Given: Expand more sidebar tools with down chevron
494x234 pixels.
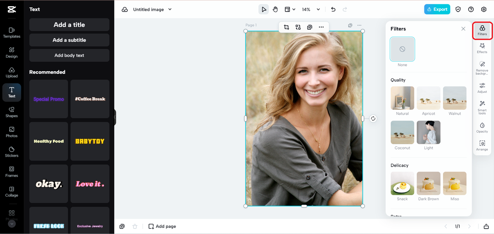Looking at the screenshot, I should click(x=12, y=224).
